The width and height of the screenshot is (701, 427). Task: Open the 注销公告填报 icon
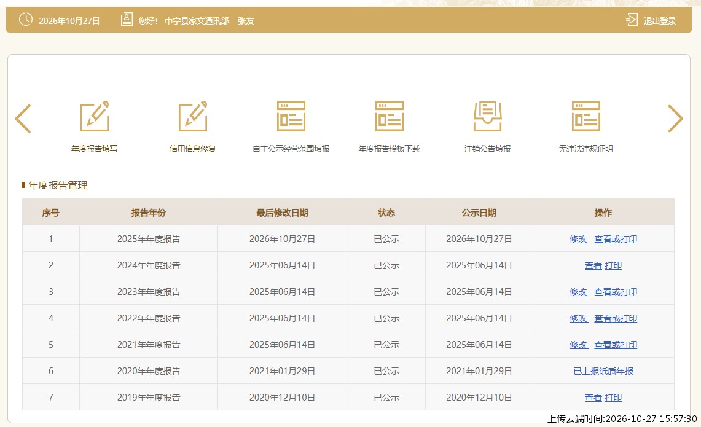(488, 116)
